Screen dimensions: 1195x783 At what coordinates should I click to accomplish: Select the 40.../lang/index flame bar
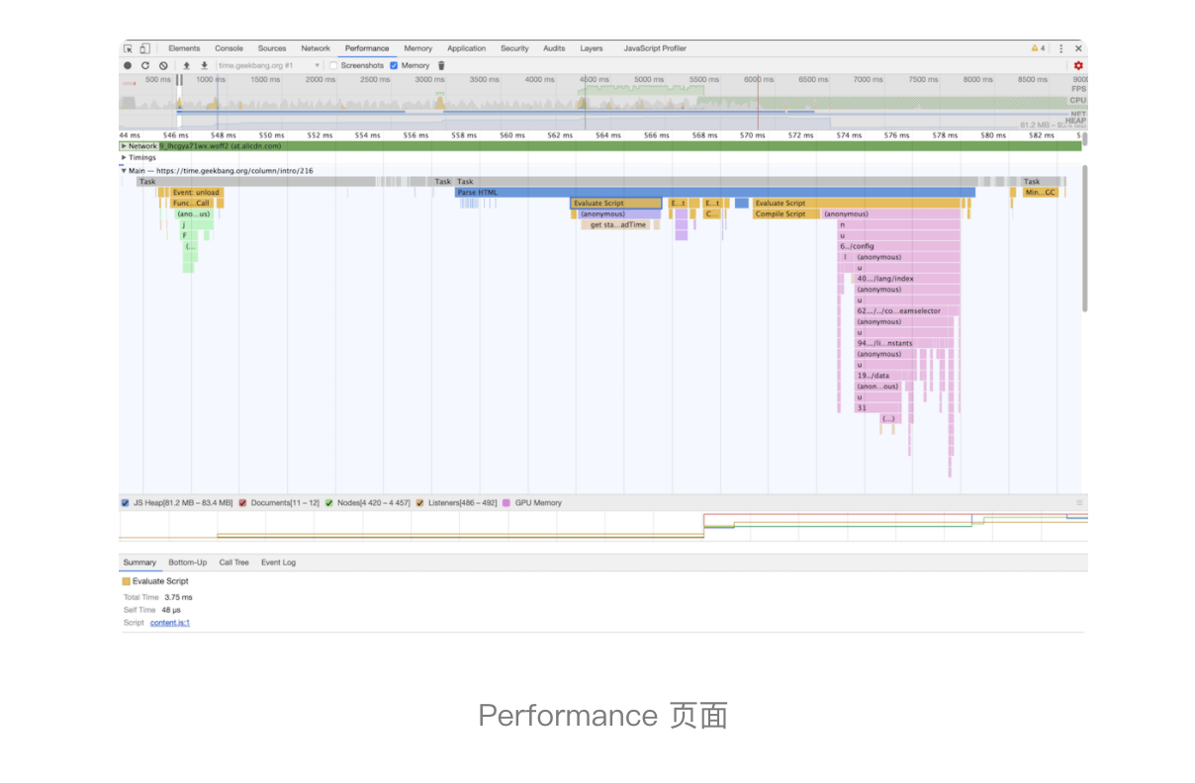pos(907,279)
